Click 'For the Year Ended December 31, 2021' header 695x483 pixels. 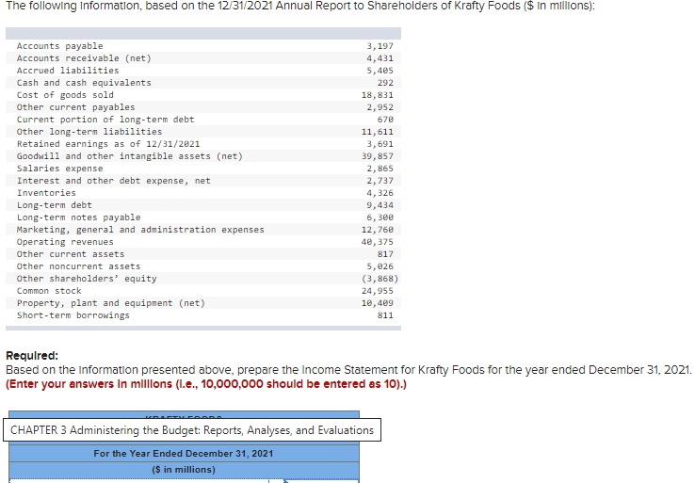point(184,454)
